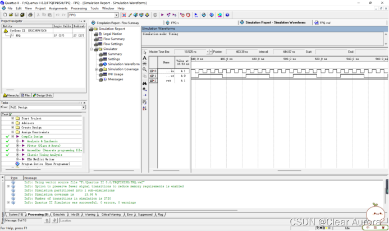389x231 pixels.
Task: Close the Project Navigator panel
Action: [85, 21]
